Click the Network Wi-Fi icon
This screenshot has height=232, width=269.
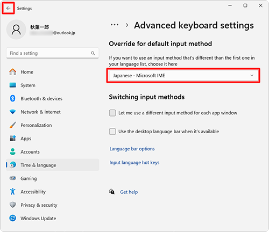pyautogui.click(x=12, y=112)
